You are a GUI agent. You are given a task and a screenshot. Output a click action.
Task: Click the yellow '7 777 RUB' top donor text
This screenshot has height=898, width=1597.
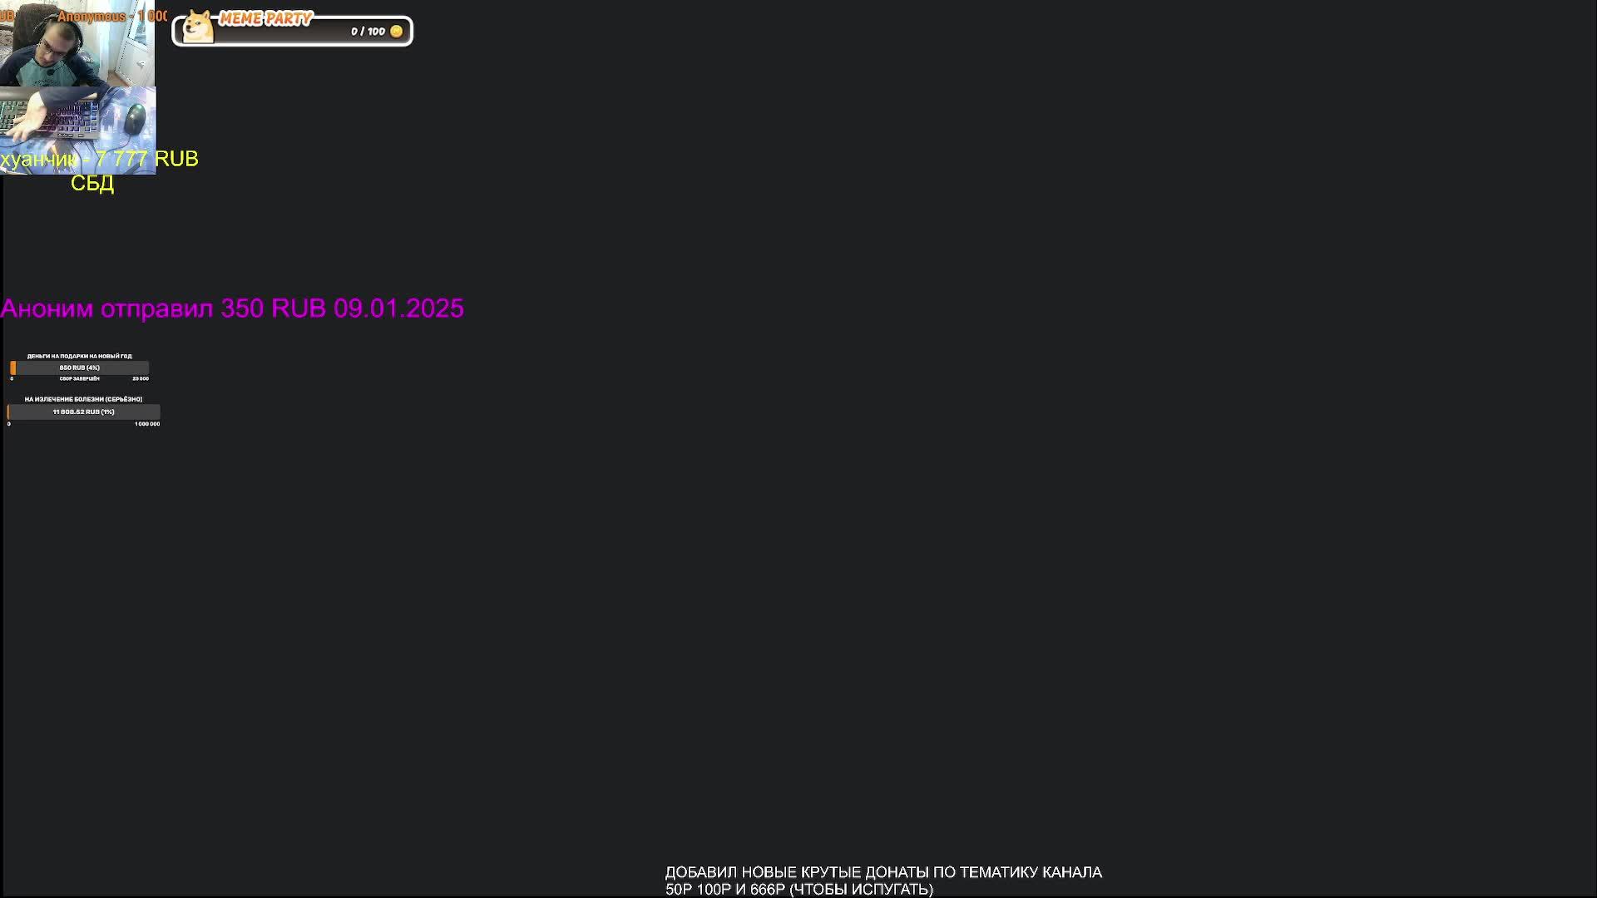tap(146, 159)
